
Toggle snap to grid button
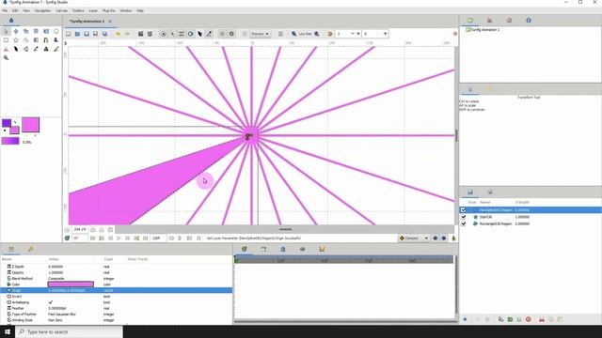pyautogui.click(x=231, y=34)
